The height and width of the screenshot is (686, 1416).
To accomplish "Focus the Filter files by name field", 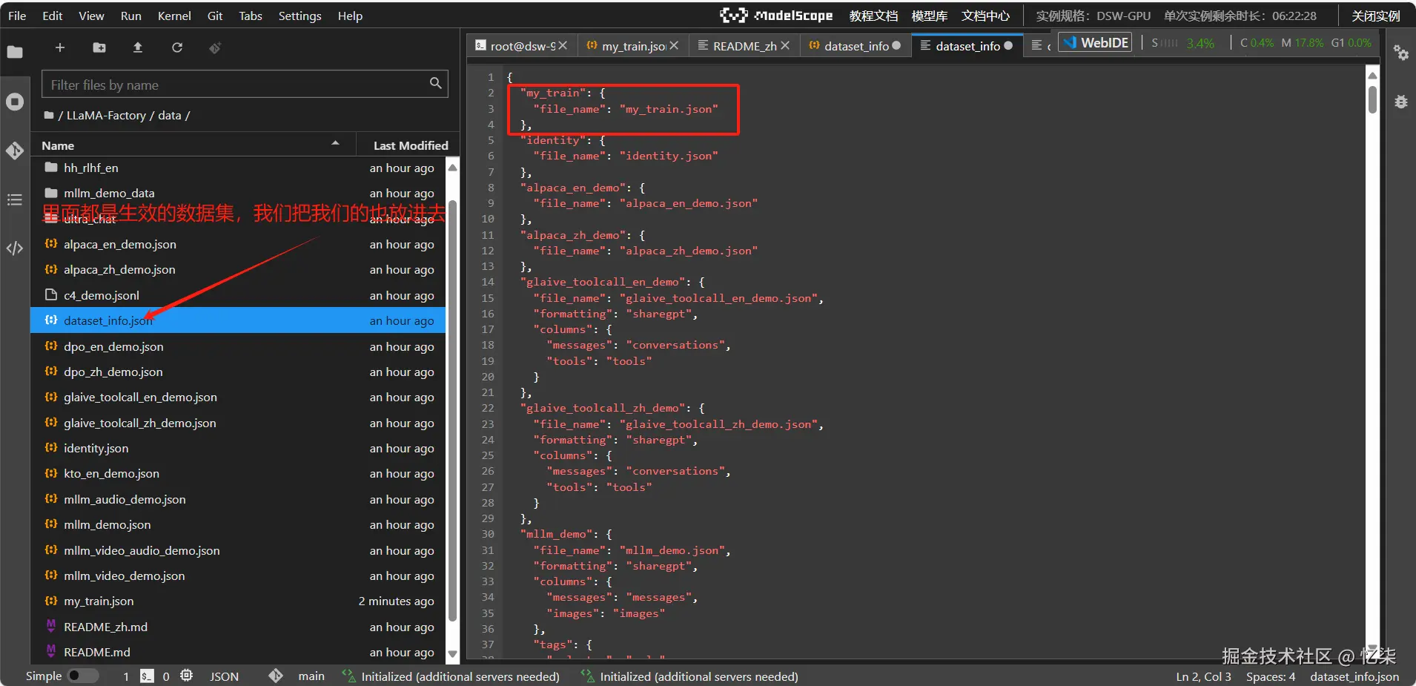I will [x=245, y=85].
